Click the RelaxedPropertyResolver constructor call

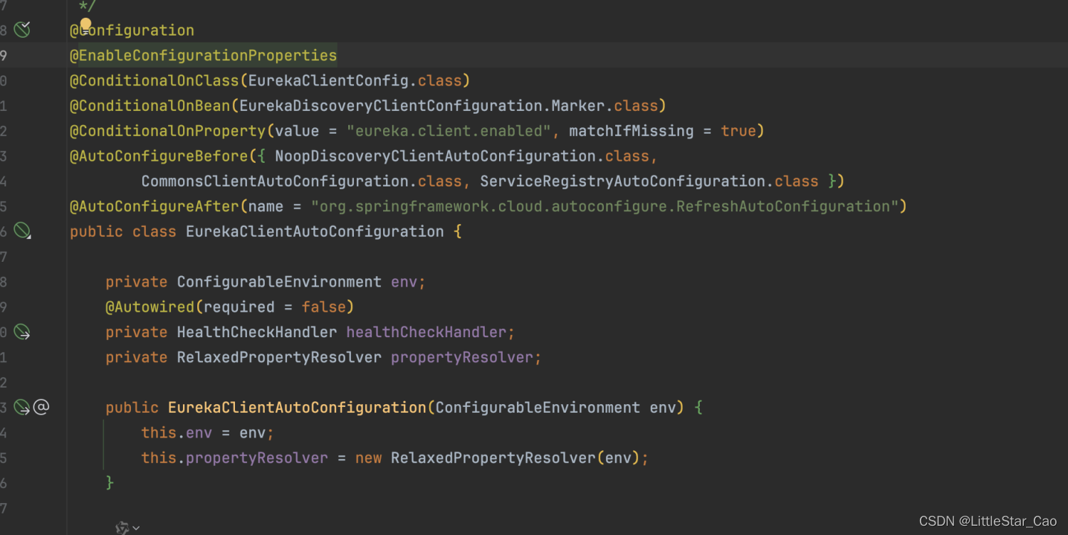tap(493, 457)
